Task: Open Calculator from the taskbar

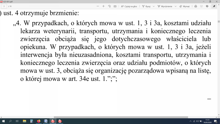Action: coord(31,121)
